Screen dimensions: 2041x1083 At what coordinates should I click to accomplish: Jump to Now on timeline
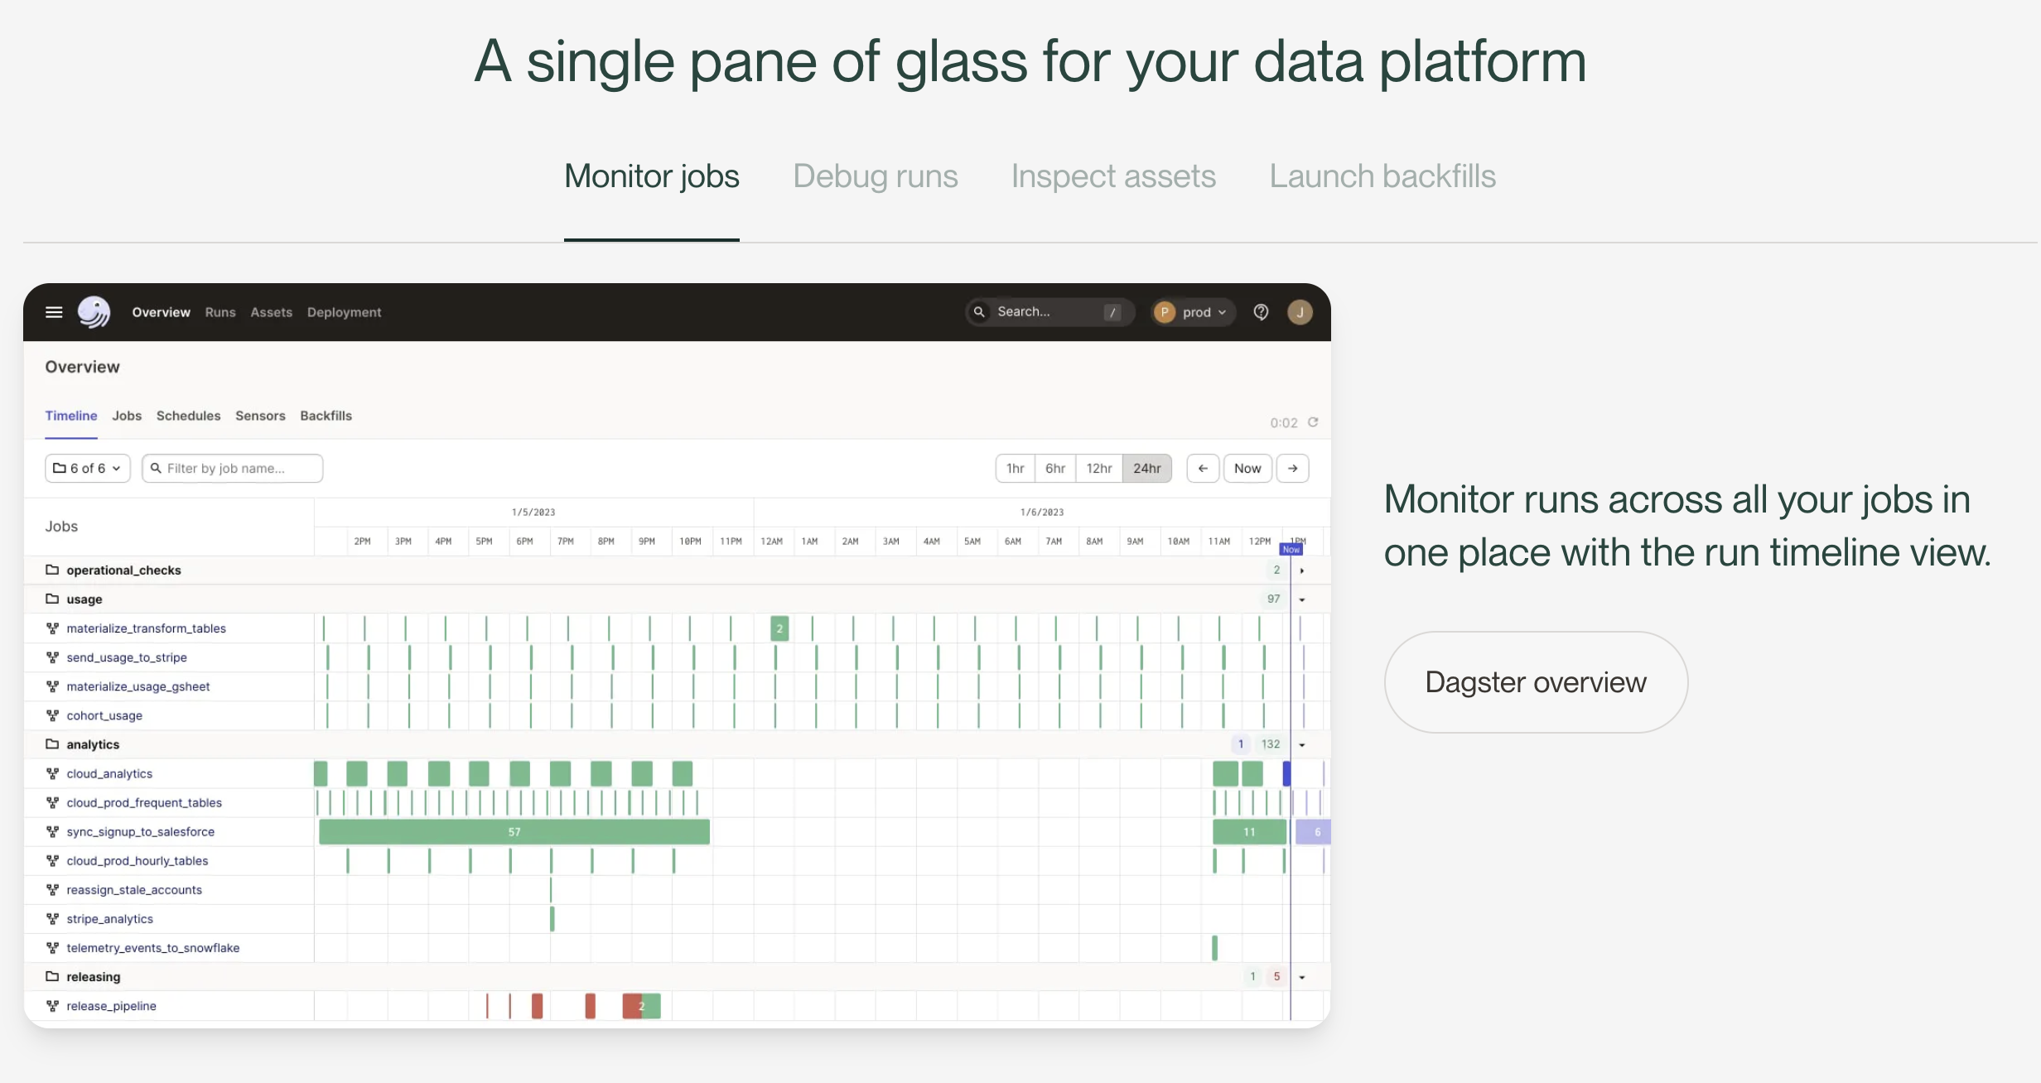click(x=1247, y=469)
